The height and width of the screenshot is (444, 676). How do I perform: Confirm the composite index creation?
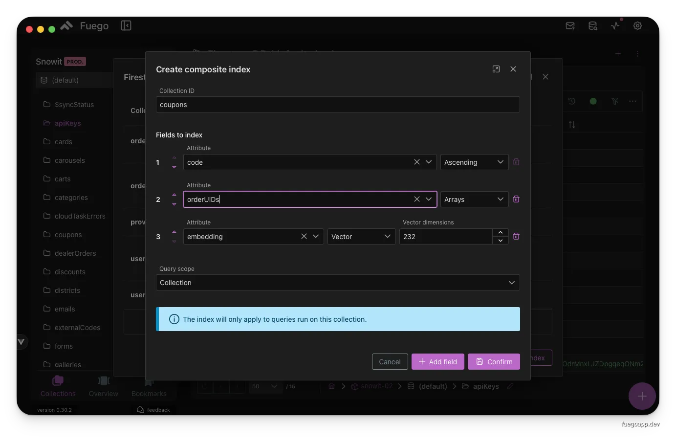494,361
